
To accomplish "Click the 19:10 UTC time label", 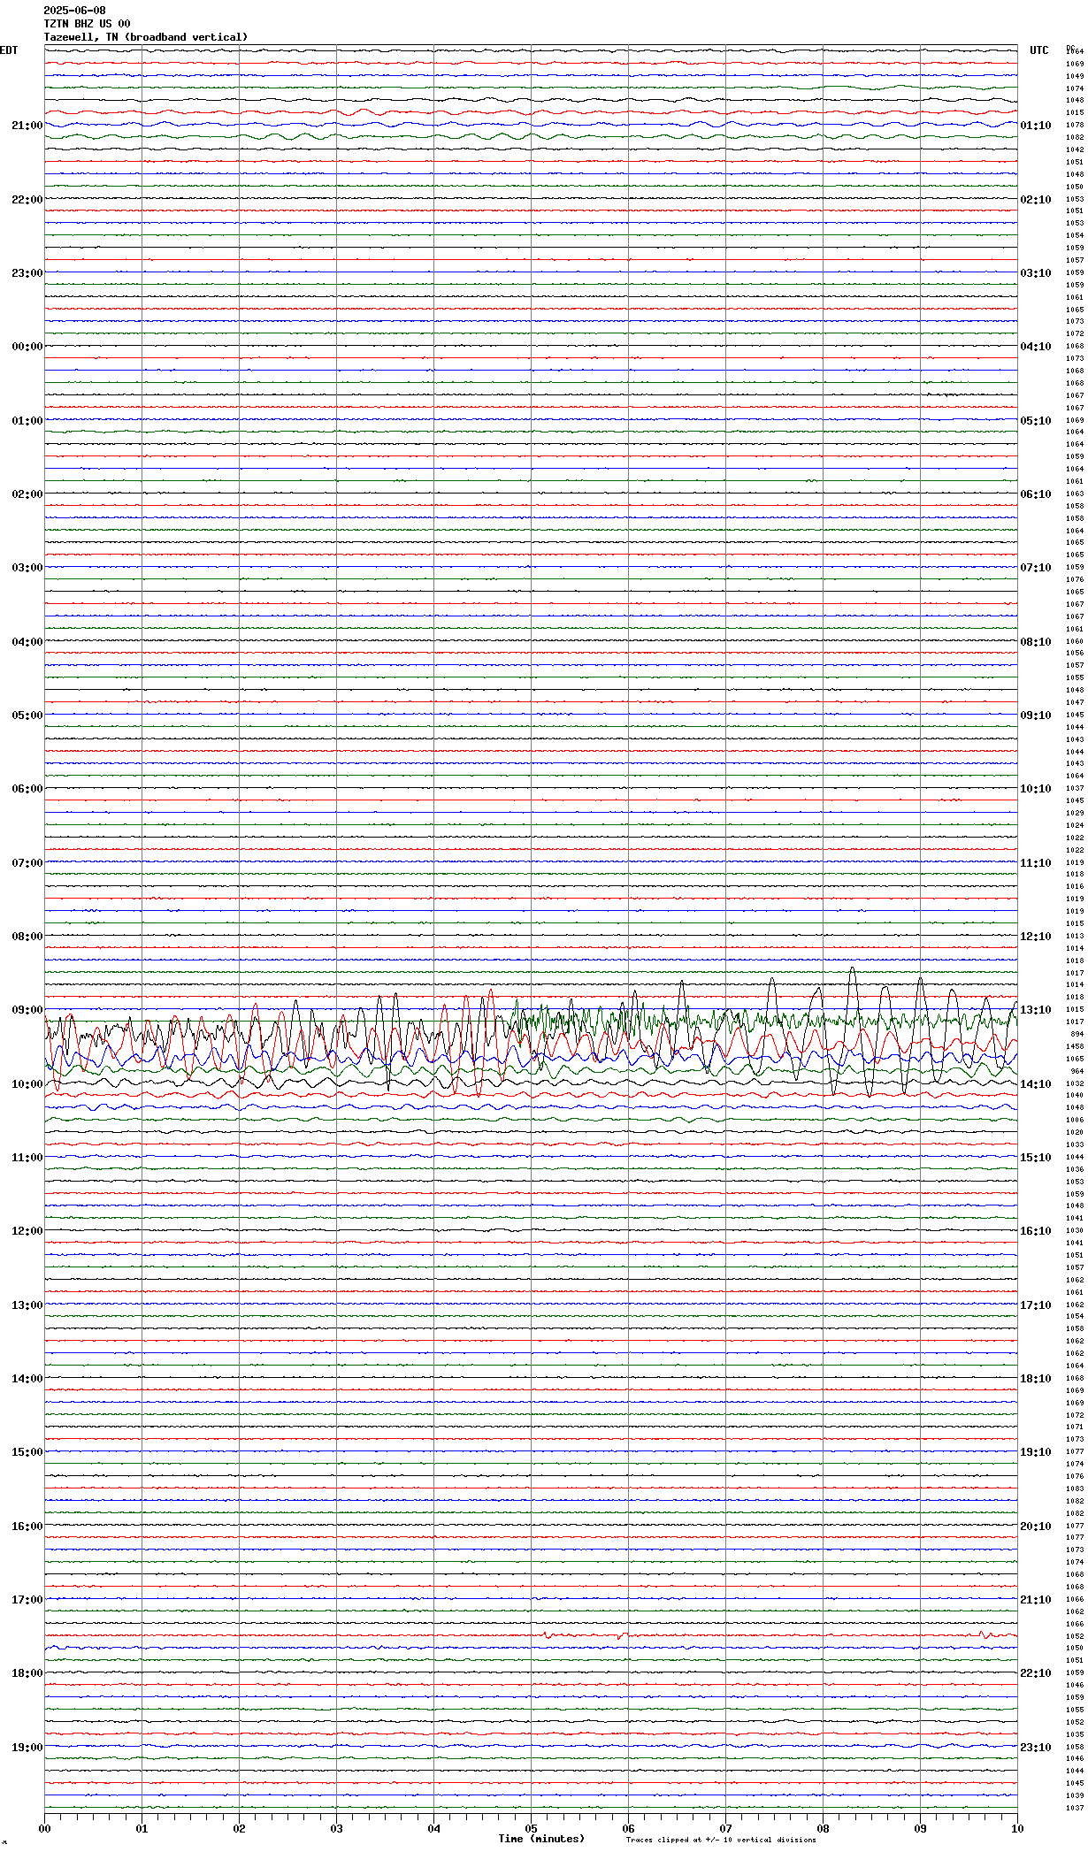I will [1036, 1452].
